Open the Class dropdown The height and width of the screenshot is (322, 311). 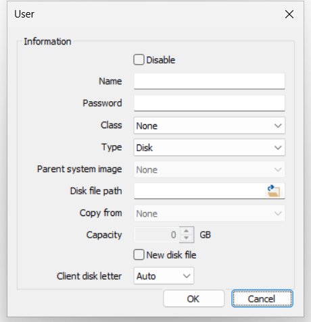click(210, 126)
